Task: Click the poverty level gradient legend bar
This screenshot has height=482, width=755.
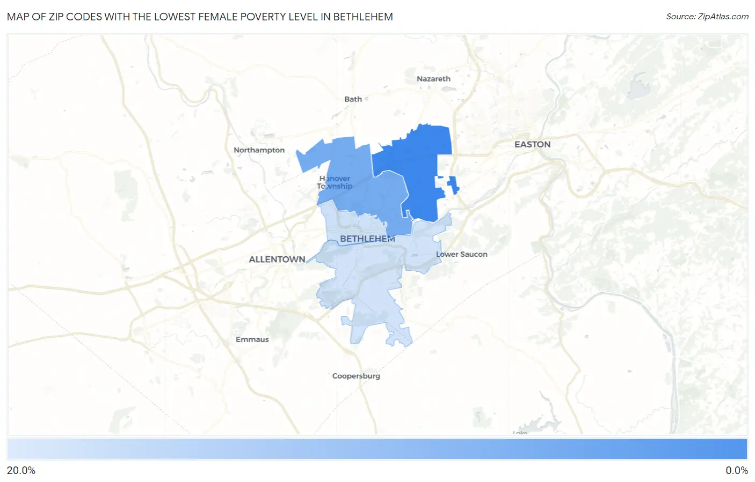Action: (378, 449)
